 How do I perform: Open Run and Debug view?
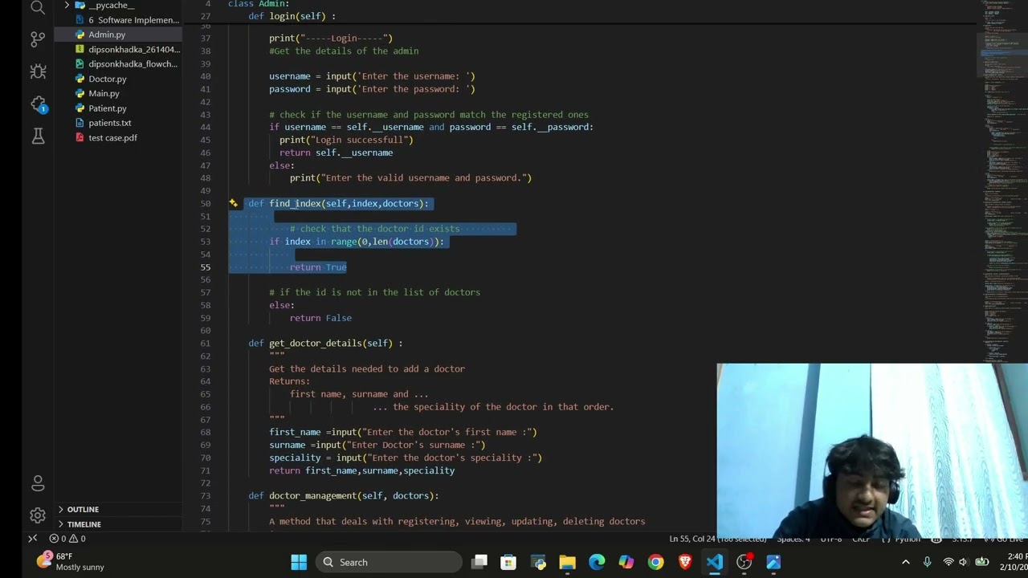pyautogui.click(x=38, y=71)
